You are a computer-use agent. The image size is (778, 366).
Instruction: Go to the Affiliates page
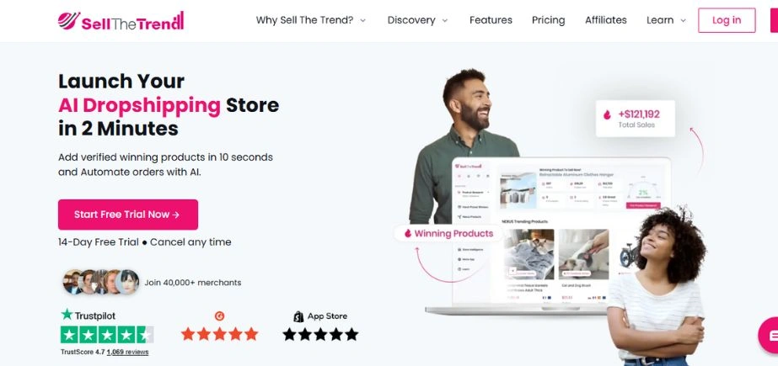click(x=606, y=20)
